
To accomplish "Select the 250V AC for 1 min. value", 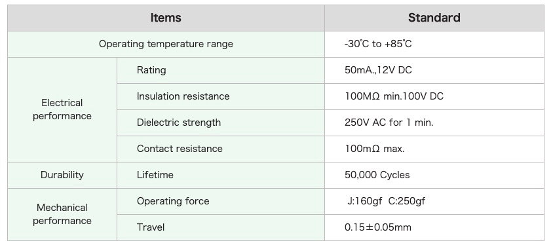I will (389, 123).
